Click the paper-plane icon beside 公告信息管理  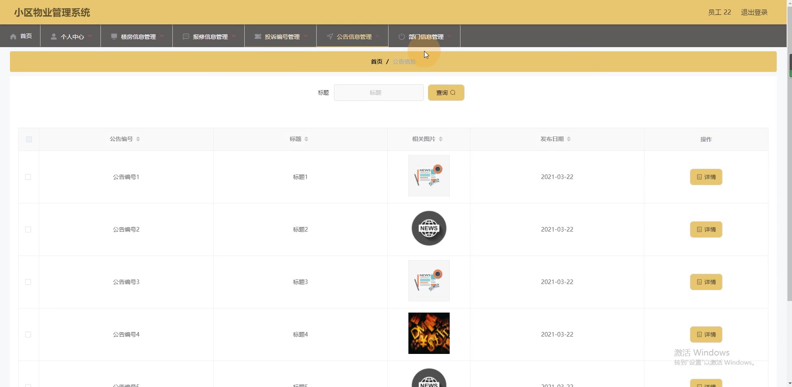(x=330, y=36)
